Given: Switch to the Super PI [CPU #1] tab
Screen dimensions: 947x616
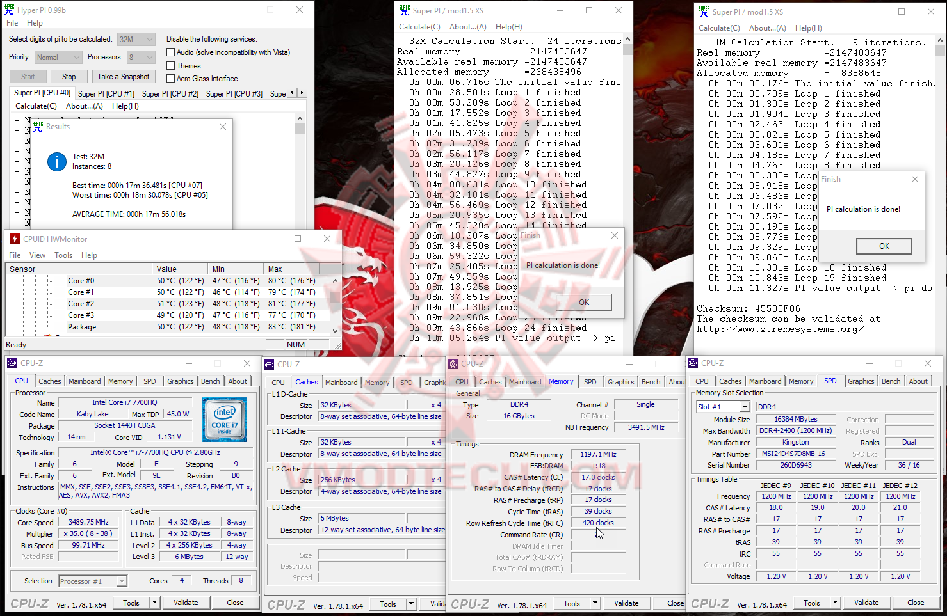Looking at the screenshot, I should pos(106,94).
